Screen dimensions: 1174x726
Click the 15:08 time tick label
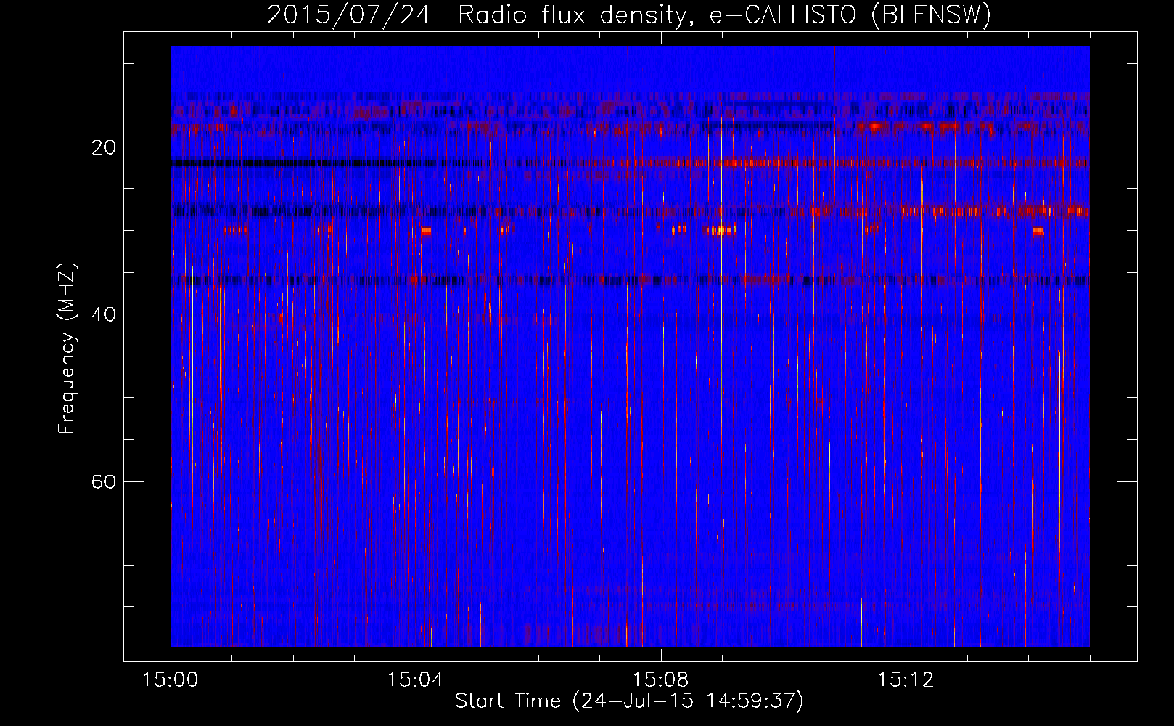click(x=660, y=680)
